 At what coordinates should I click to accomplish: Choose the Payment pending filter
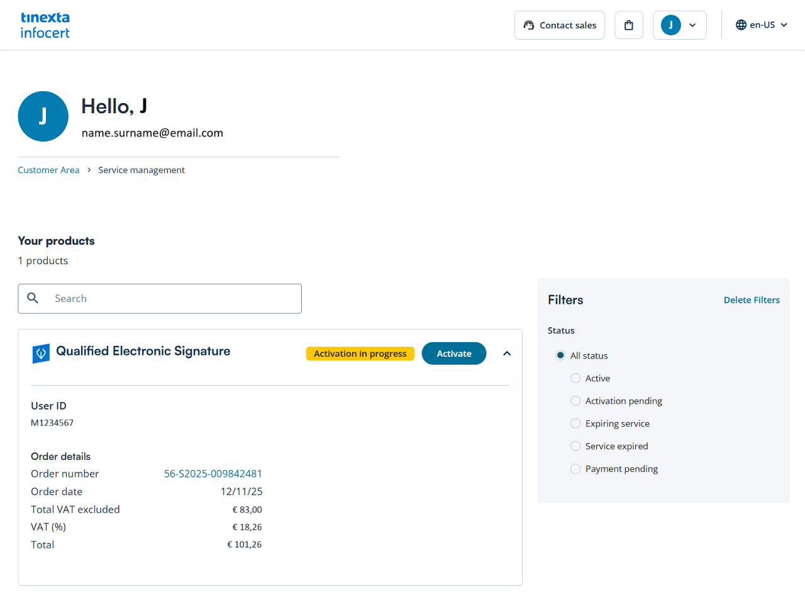click(575, 469)
